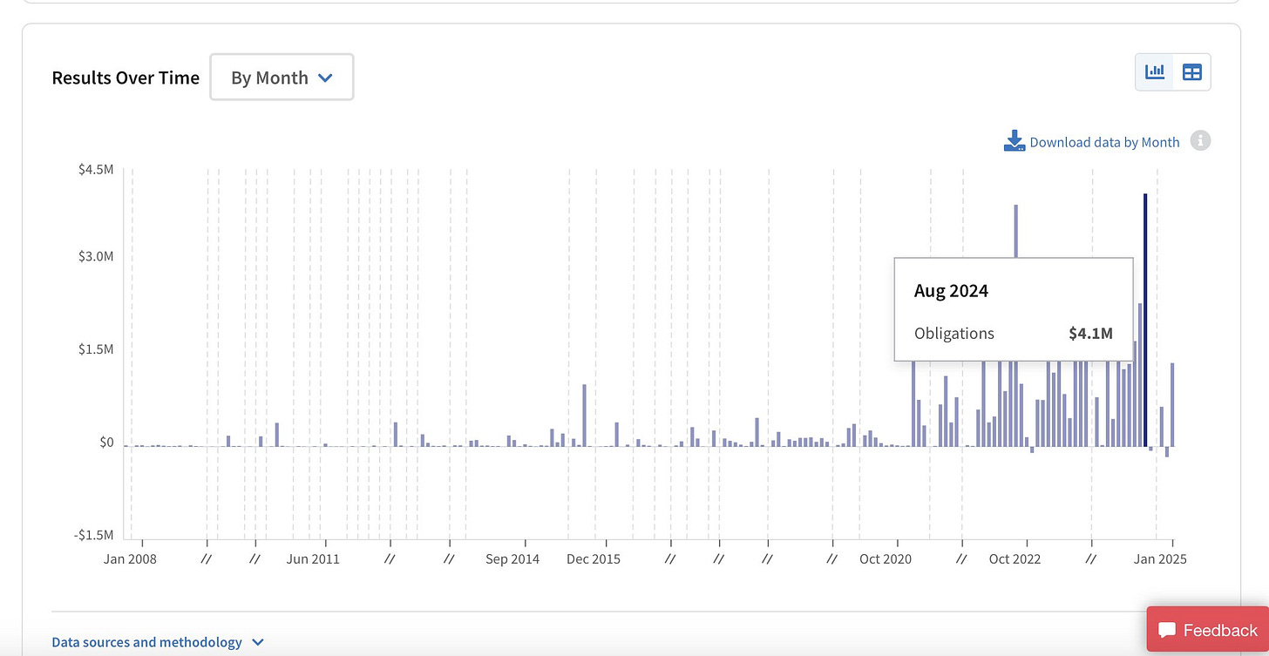Click the Jun 2011 axis label
This screenshot has width=1269, height=656.
pyautogui.click(x=313, y=558)
